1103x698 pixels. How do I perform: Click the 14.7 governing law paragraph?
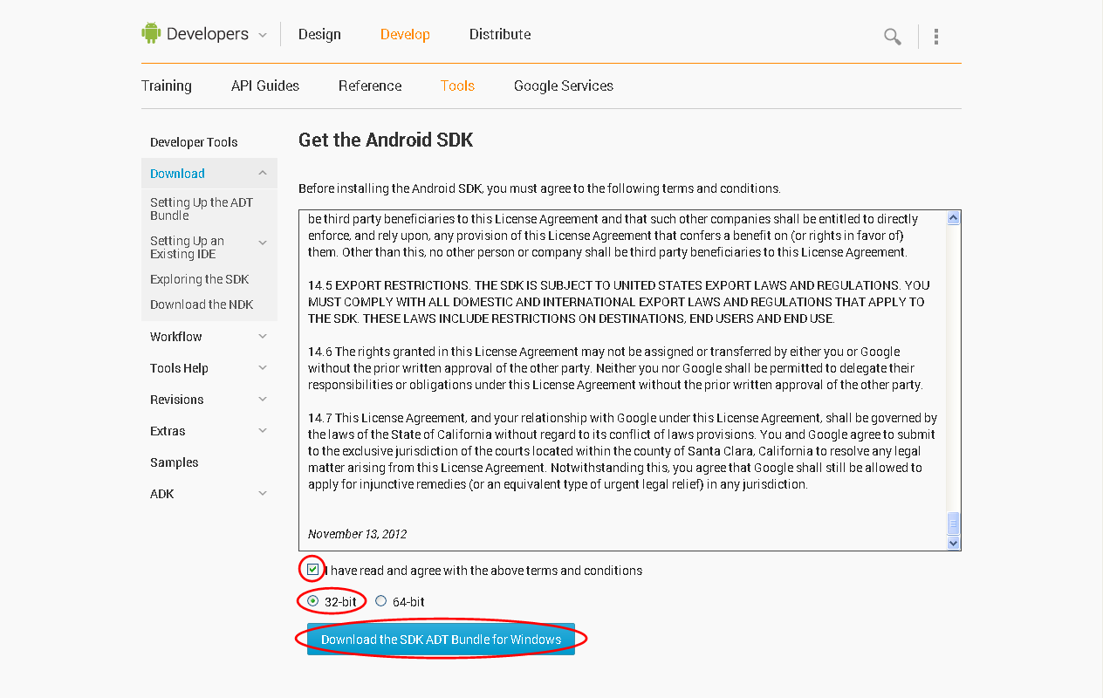(x=622, y=451)
